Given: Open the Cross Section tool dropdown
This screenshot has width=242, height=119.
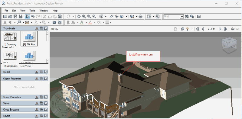Looking at the screenshot, I should point(137,17).
